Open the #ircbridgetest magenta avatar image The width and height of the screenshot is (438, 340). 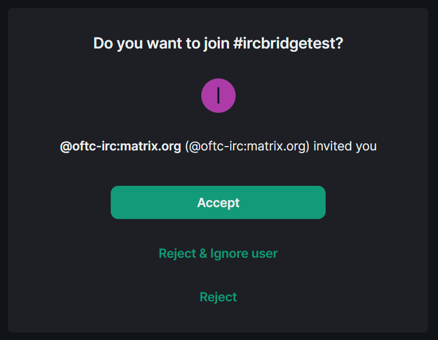(x=218, y=96)
